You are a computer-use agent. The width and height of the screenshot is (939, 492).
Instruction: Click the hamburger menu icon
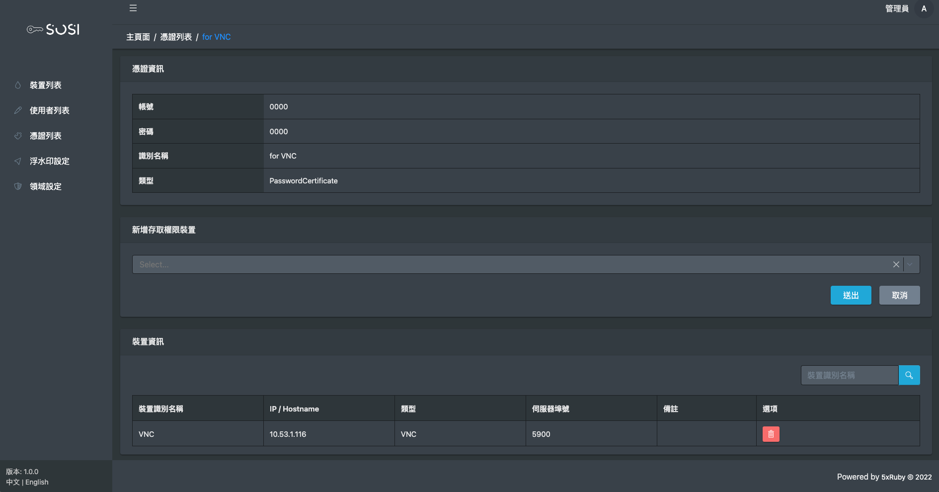click(x=133, y=8)
